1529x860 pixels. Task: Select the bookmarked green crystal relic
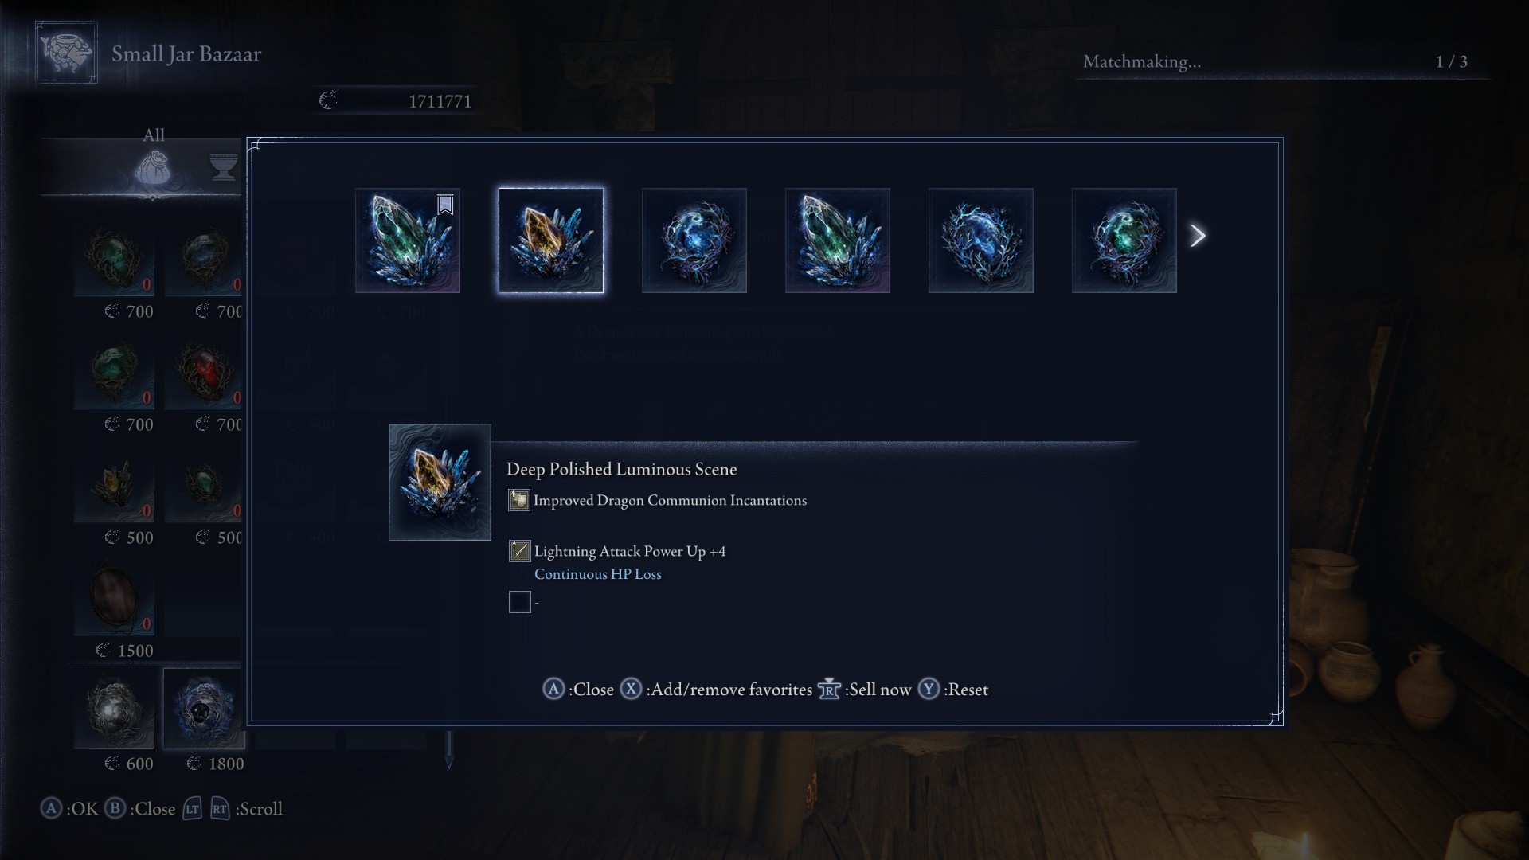[407, 240]
